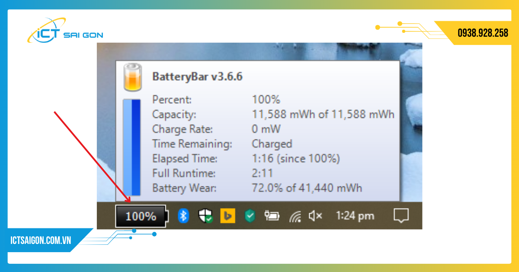The height and width of the screenshot is (272, 519).
Task: Click the Charge Rate: label
Action: coord(183,129)
